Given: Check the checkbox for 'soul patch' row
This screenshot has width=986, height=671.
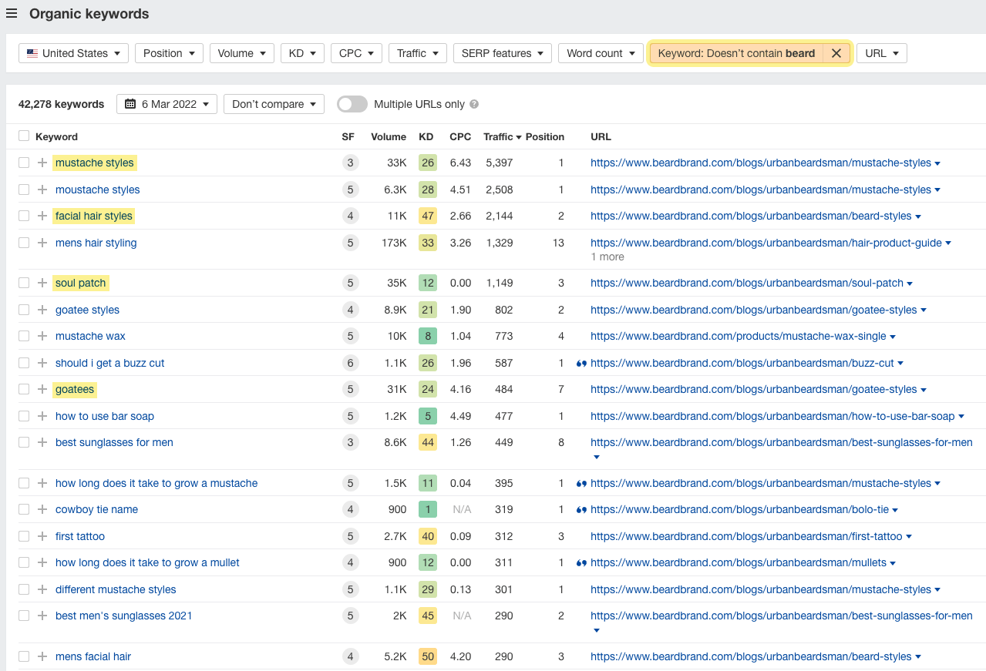Looking at the screenshot, I should coord(22,283).
